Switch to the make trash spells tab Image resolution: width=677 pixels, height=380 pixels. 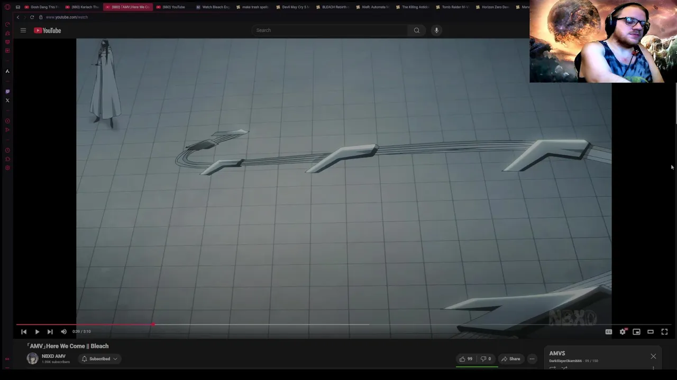[252, 7]
